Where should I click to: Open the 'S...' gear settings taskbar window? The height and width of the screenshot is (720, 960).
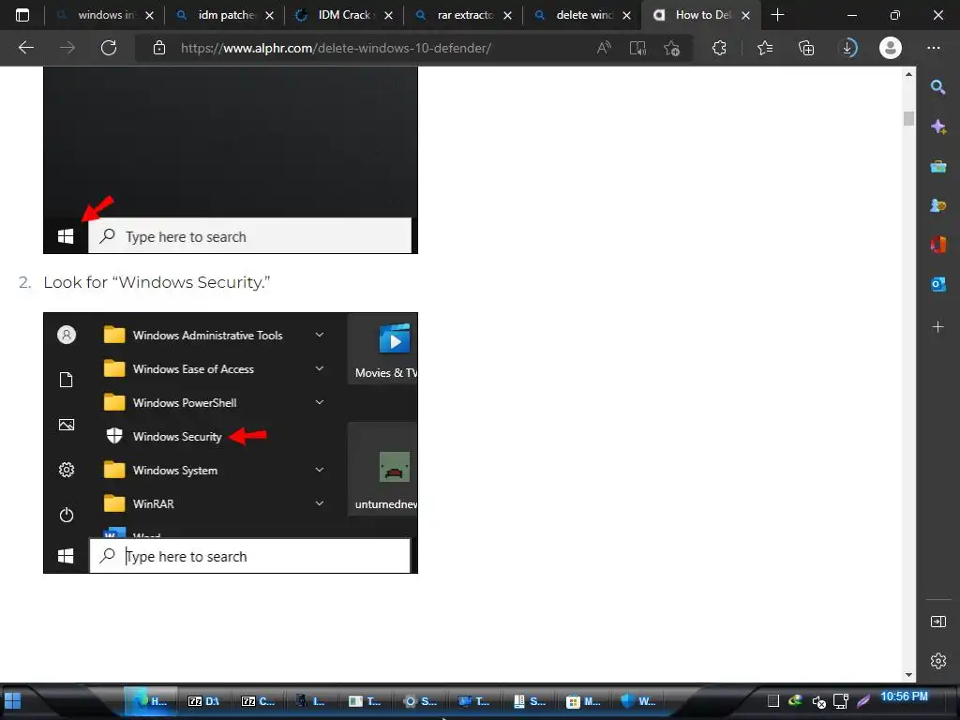point(420,701)
